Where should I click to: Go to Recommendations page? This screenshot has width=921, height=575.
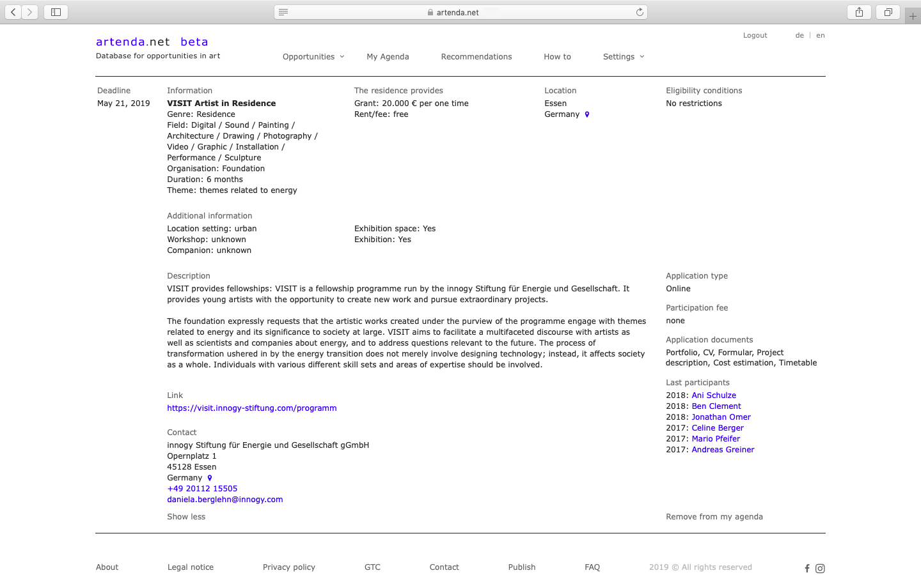[476, 57]
